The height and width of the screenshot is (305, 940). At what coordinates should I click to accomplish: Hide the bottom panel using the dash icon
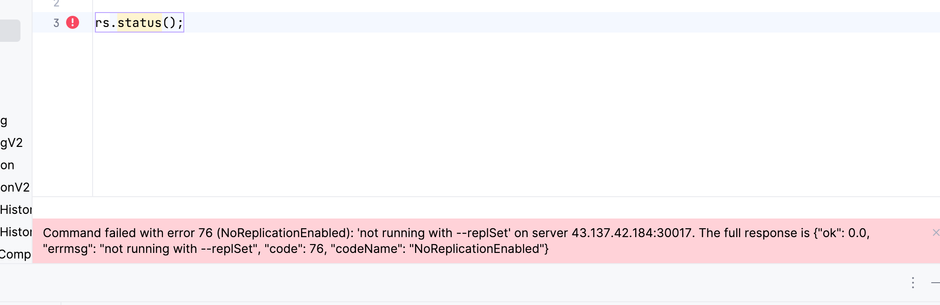coord(935,283)
